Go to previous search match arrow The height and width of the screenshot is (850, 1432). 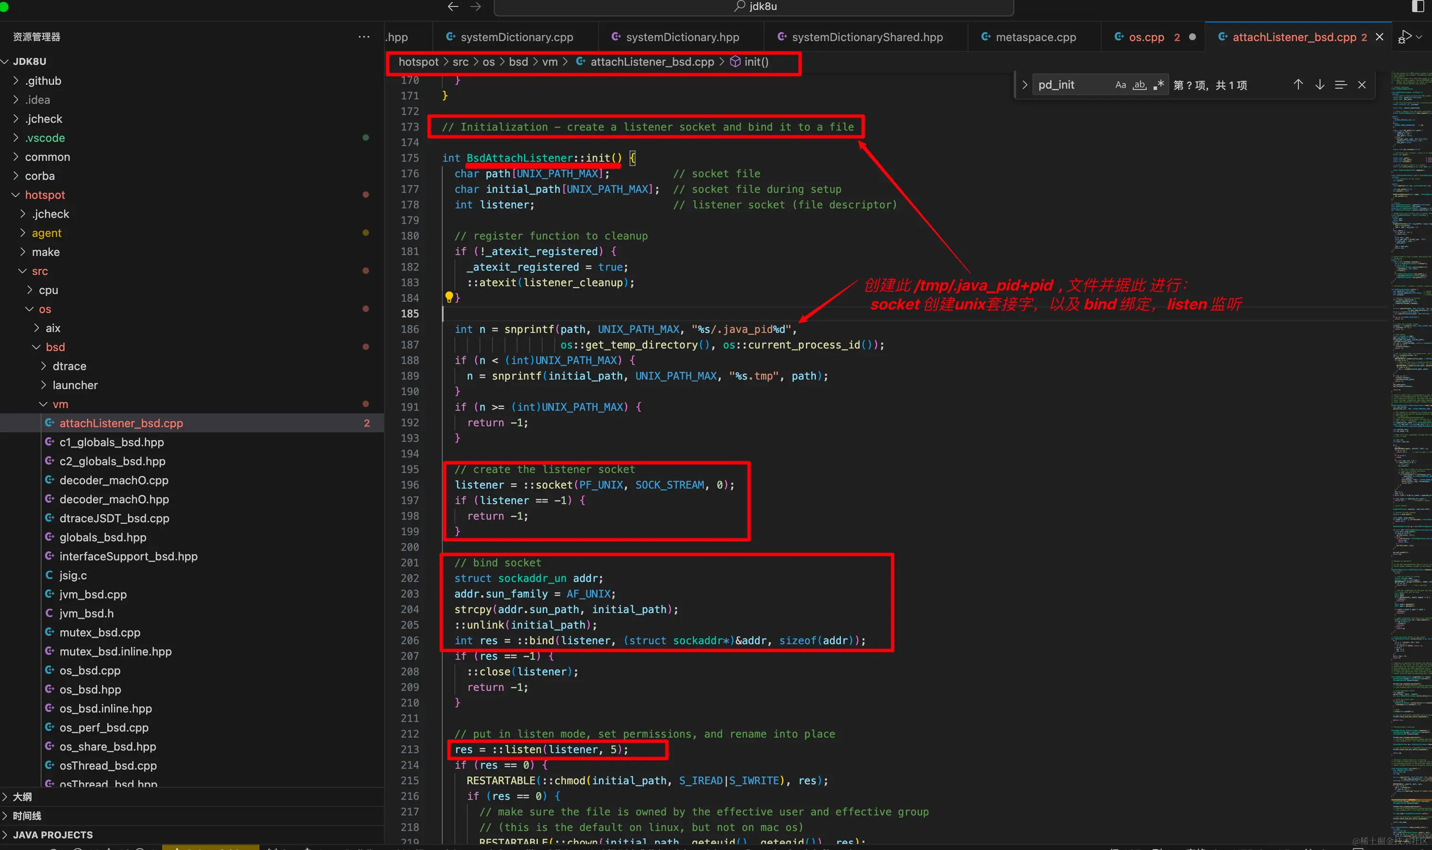coord(1298,85)
